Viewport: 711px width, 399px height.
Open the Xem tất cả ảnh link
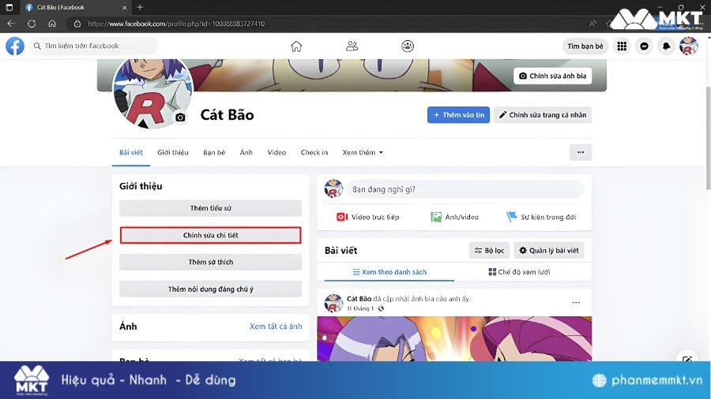tap(276, 326)
